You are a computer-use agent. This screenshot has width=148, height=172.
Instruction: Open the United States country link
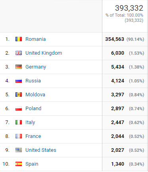tap(41, 150)
